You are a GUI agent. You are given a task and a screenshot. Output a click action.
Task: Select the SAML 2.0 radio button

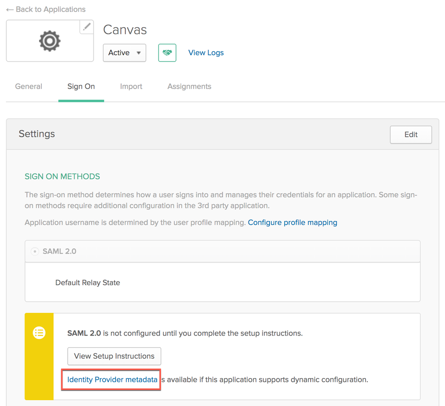35,251
